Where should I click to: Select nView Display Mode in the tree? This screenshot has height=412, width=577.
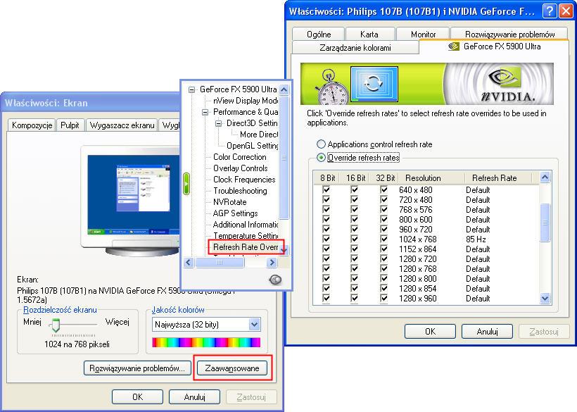coord(246,101)
